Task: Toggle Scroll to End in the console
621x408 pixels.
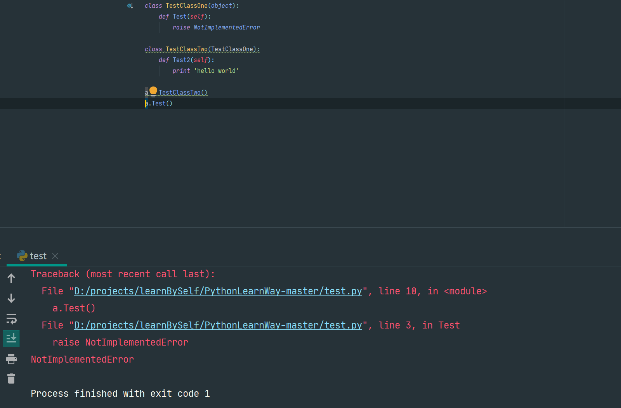Action: tap(11, 339)
